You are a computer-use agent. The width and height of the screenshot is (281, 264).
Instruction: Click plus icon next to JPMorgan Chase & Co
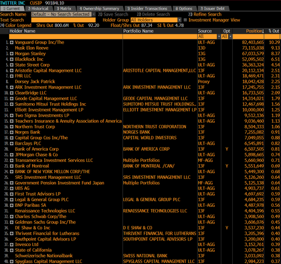(x=12, y=155)
